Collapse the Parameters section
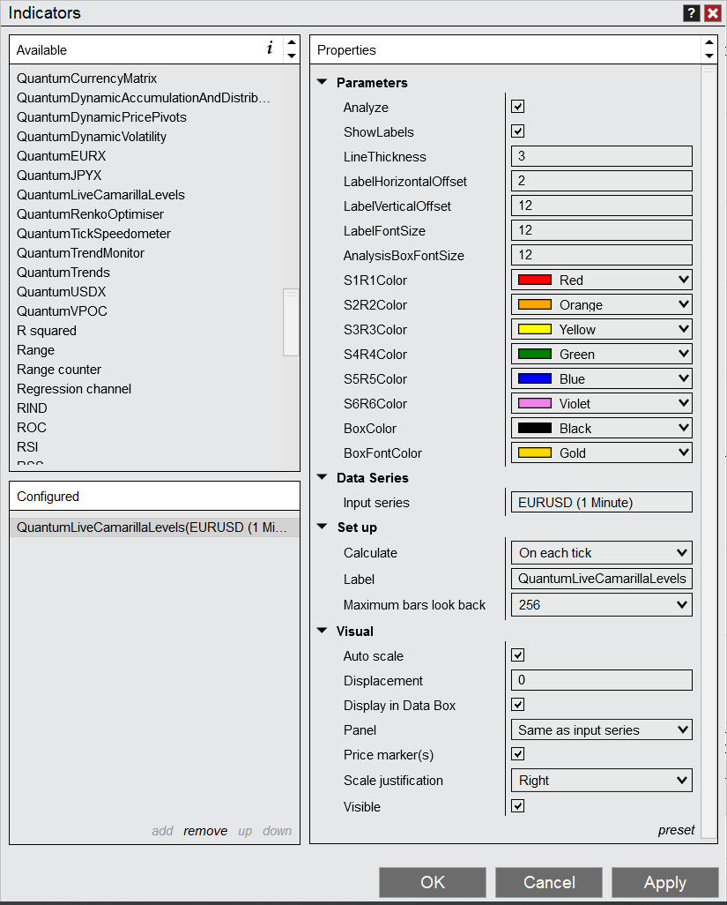 click(323, 83)
